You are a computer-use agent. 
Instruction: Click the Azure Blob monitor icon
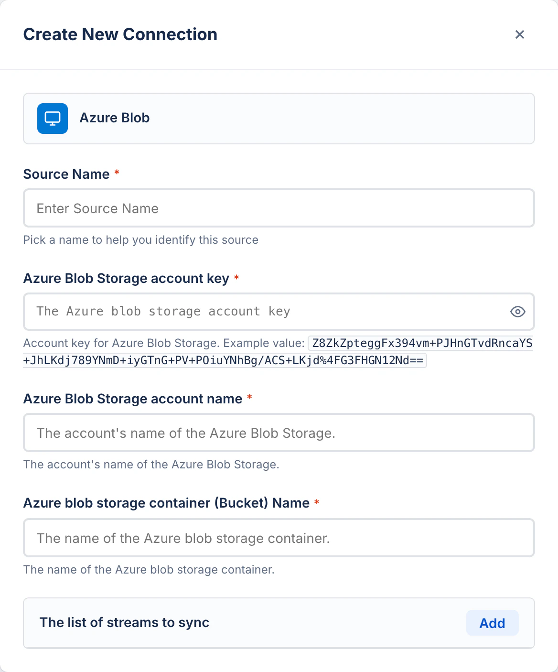(x=53, y=119)
